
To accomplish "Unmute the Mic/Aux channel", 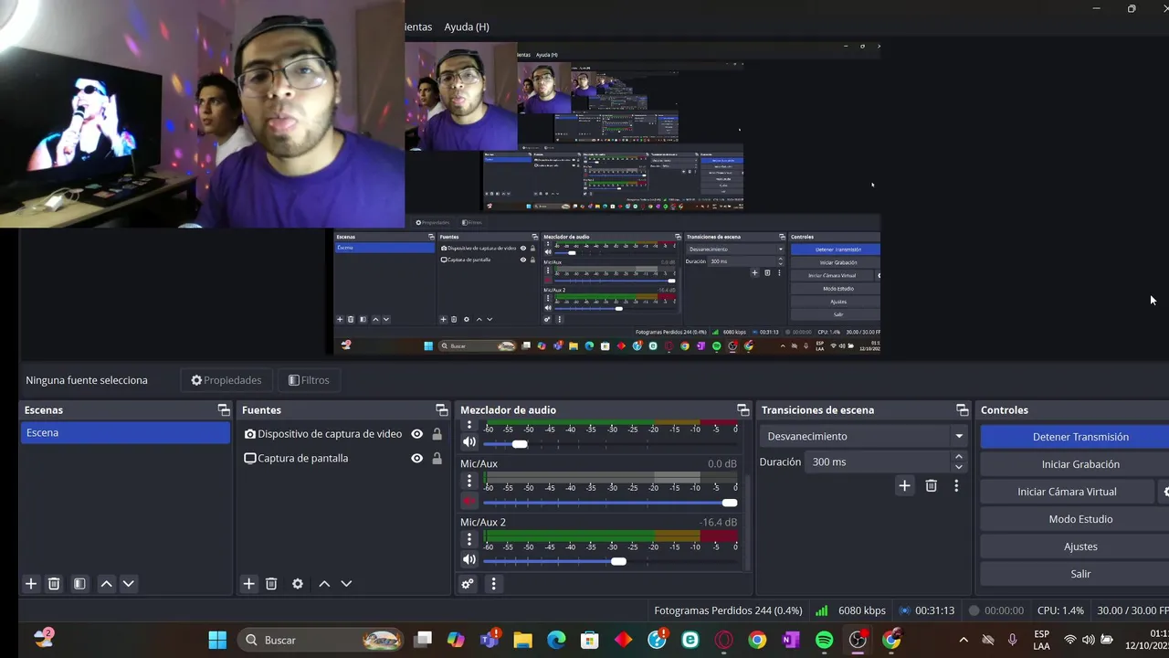I will click(x=469, y=501).
